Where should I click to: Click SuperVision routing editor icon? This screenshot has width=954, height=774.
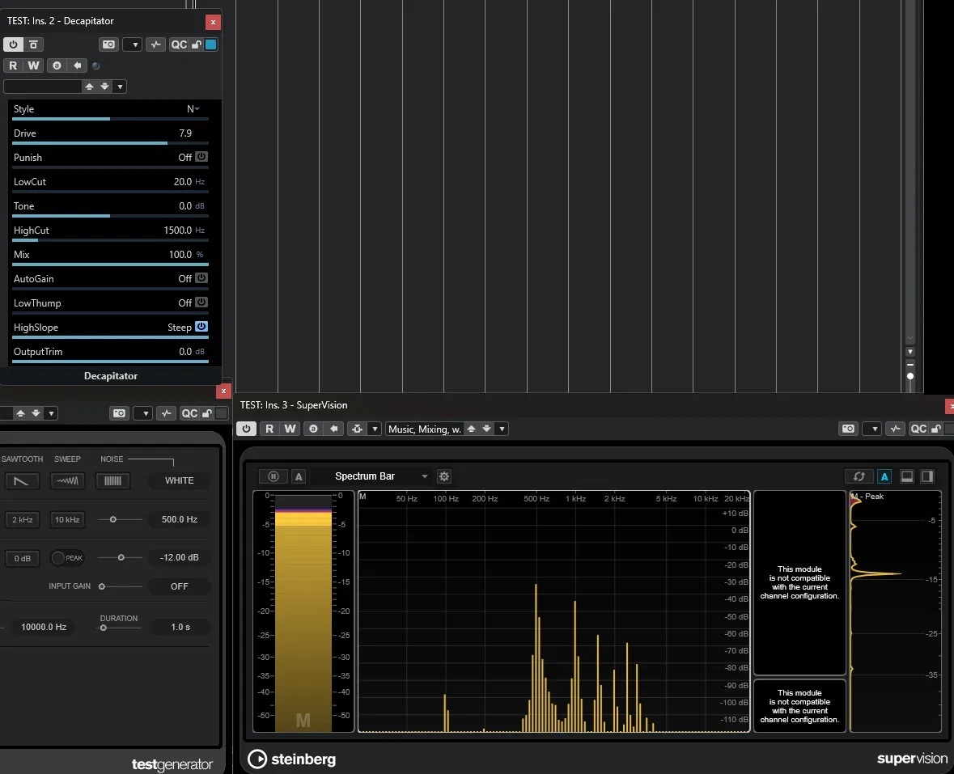(x=357, y=429)
